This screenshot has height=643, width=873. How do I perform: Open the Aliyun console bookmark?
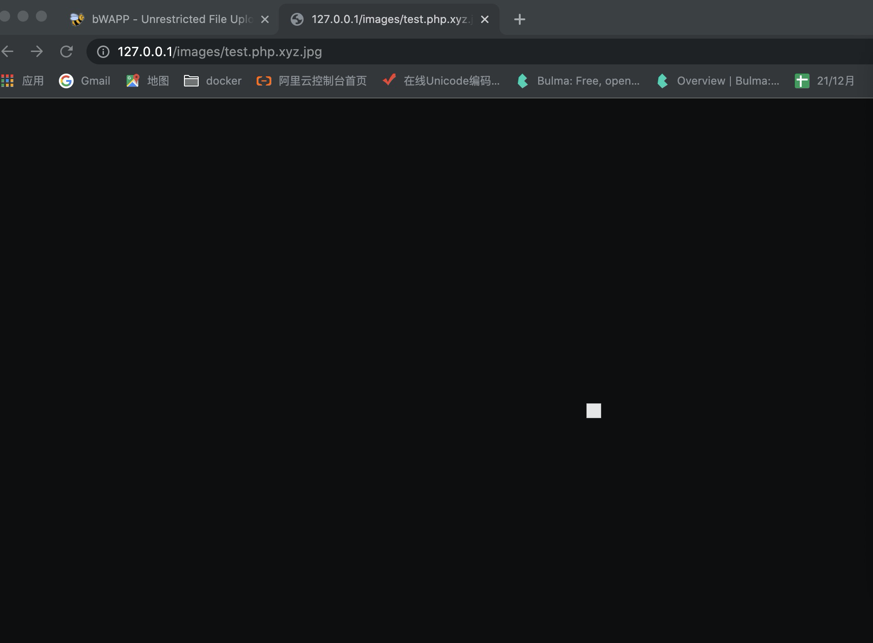coord(311,81)
